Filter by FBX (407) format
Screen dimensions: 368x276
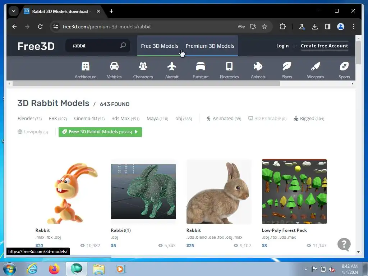coord(58,119)
